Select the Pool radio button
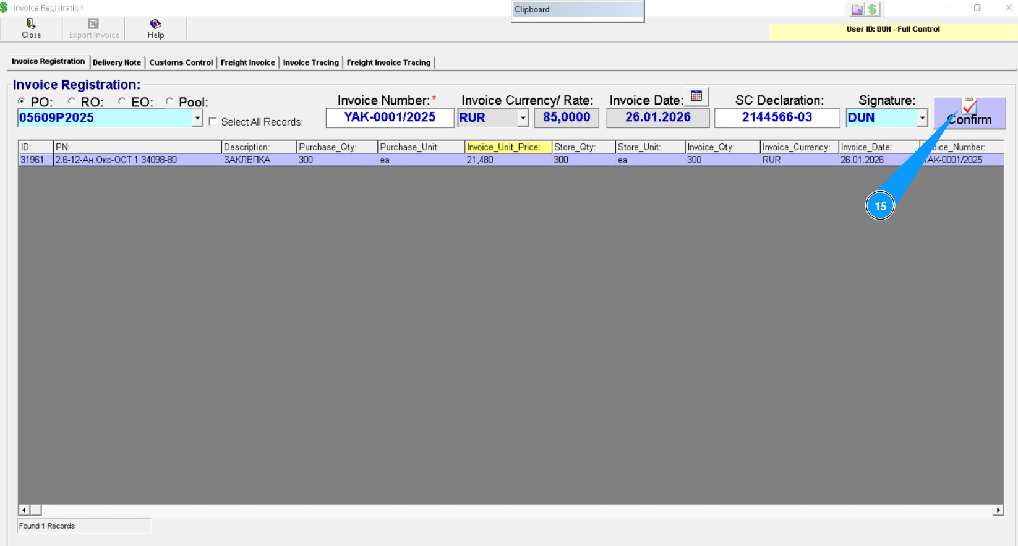 169,101
